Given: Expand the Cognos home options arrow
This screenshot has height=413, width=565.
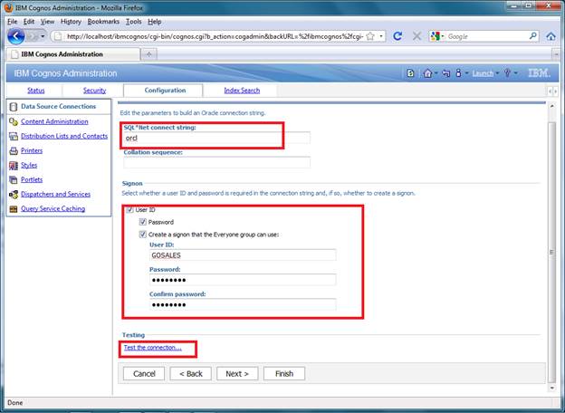Looking at the screenshot, I should [x=436, y=73].
